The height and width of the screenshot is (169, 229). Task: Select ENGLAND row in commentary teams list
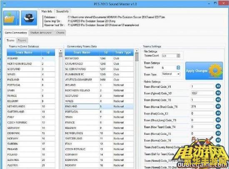99,106
